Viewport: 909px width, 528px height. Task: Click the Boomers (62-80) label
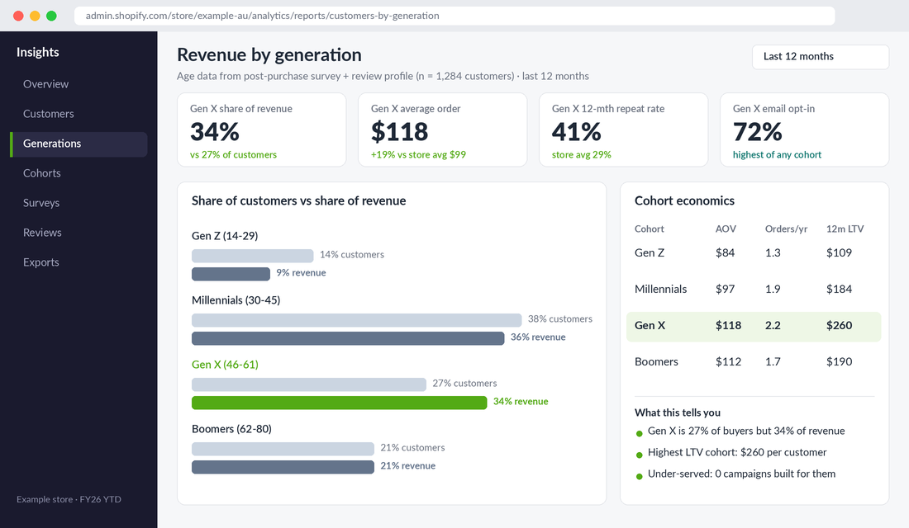[x=232, y=429]
